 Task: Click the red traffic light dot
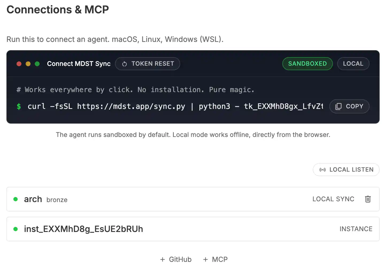[x=19, y=64]
